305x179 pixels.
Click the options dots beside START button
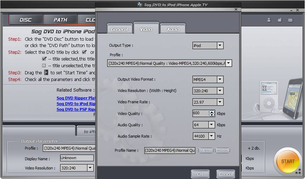[298, 171]
